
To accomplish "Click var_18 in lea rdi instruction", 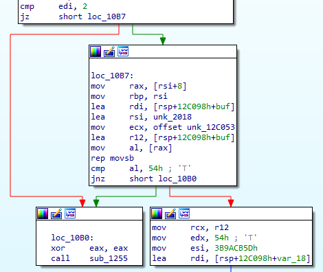I will coord(291,258).
